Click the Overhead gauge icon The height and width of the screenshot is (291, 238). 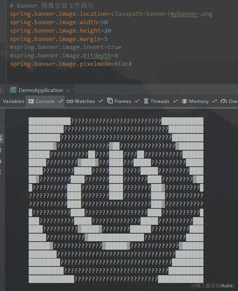(224, 101)
